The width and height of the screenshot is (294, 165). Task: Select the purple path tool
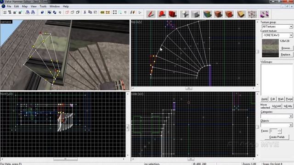(265, 14)
